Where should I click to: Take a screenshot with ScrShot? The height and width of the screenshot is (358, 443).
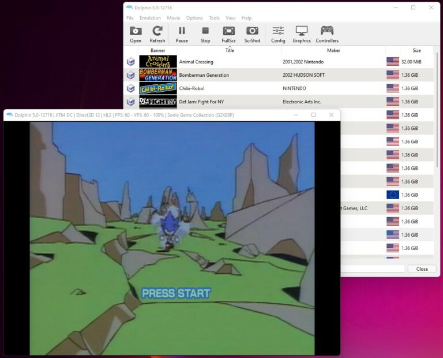click(x=252, y=34)
